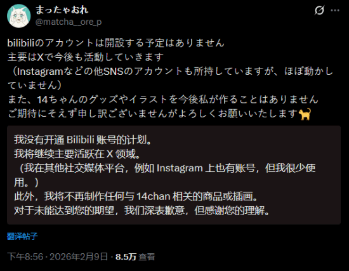The width and height of the screenshot is (349, 271).
Task: Click the cat emoji ending the post
Action: click(305, 114)
